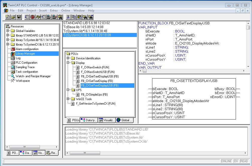Open the Window menu
The height and width of the screenshot is (166, 252).
coord(79,11)
